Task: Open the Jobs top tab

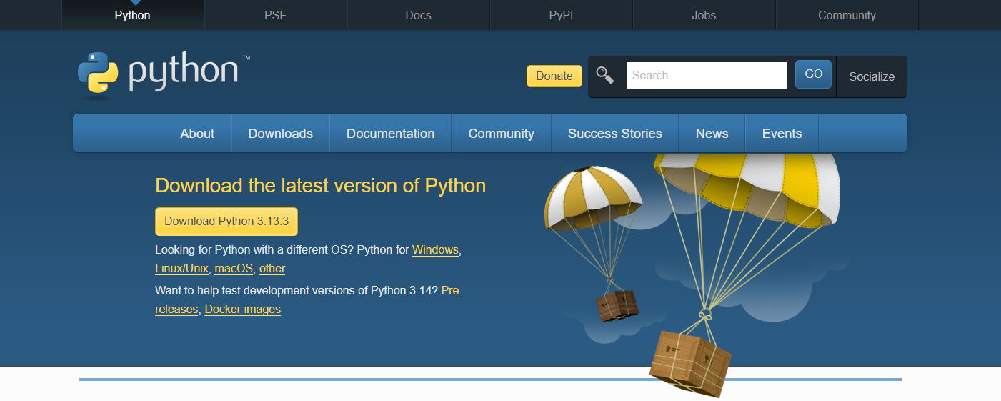Action: point(704,15)
